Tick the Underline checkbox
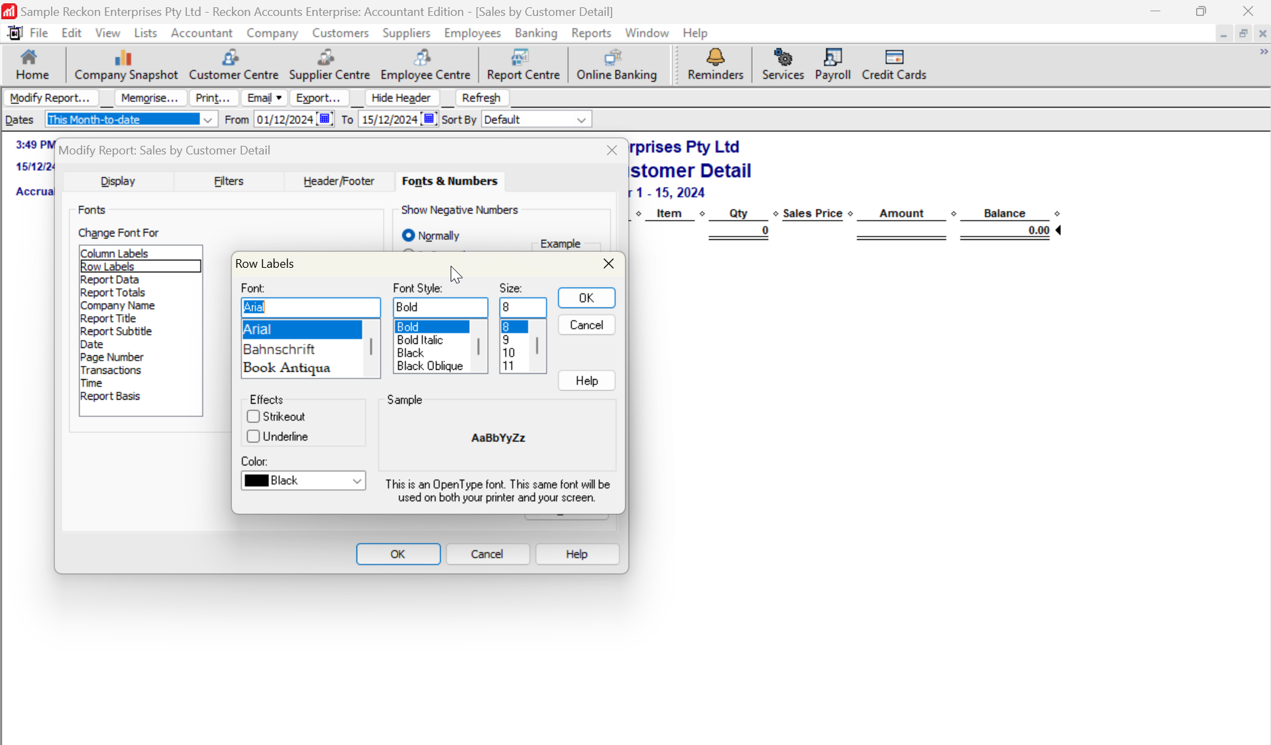Viewport: 1271px width, 745px height. pos(252,436)
